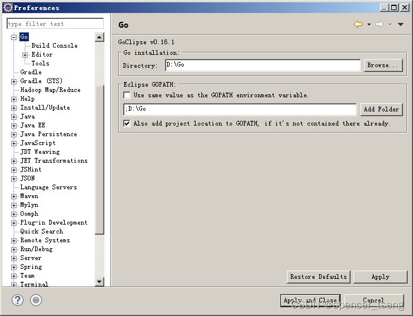413x316 pixels.
Task: Expand the Java Persistence node
Action: [x=14, y=134]
